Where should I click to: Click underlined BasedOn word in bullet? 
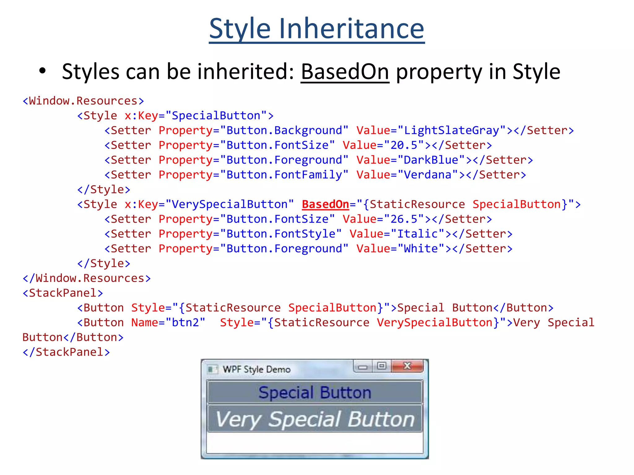[345, 72]
